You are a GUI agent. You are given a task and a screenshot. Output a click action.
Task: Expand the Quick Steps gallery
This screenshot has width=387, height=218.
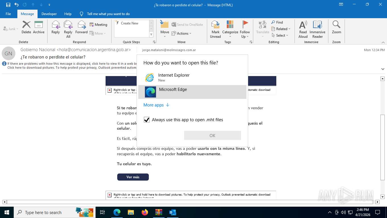coord(151,35)
